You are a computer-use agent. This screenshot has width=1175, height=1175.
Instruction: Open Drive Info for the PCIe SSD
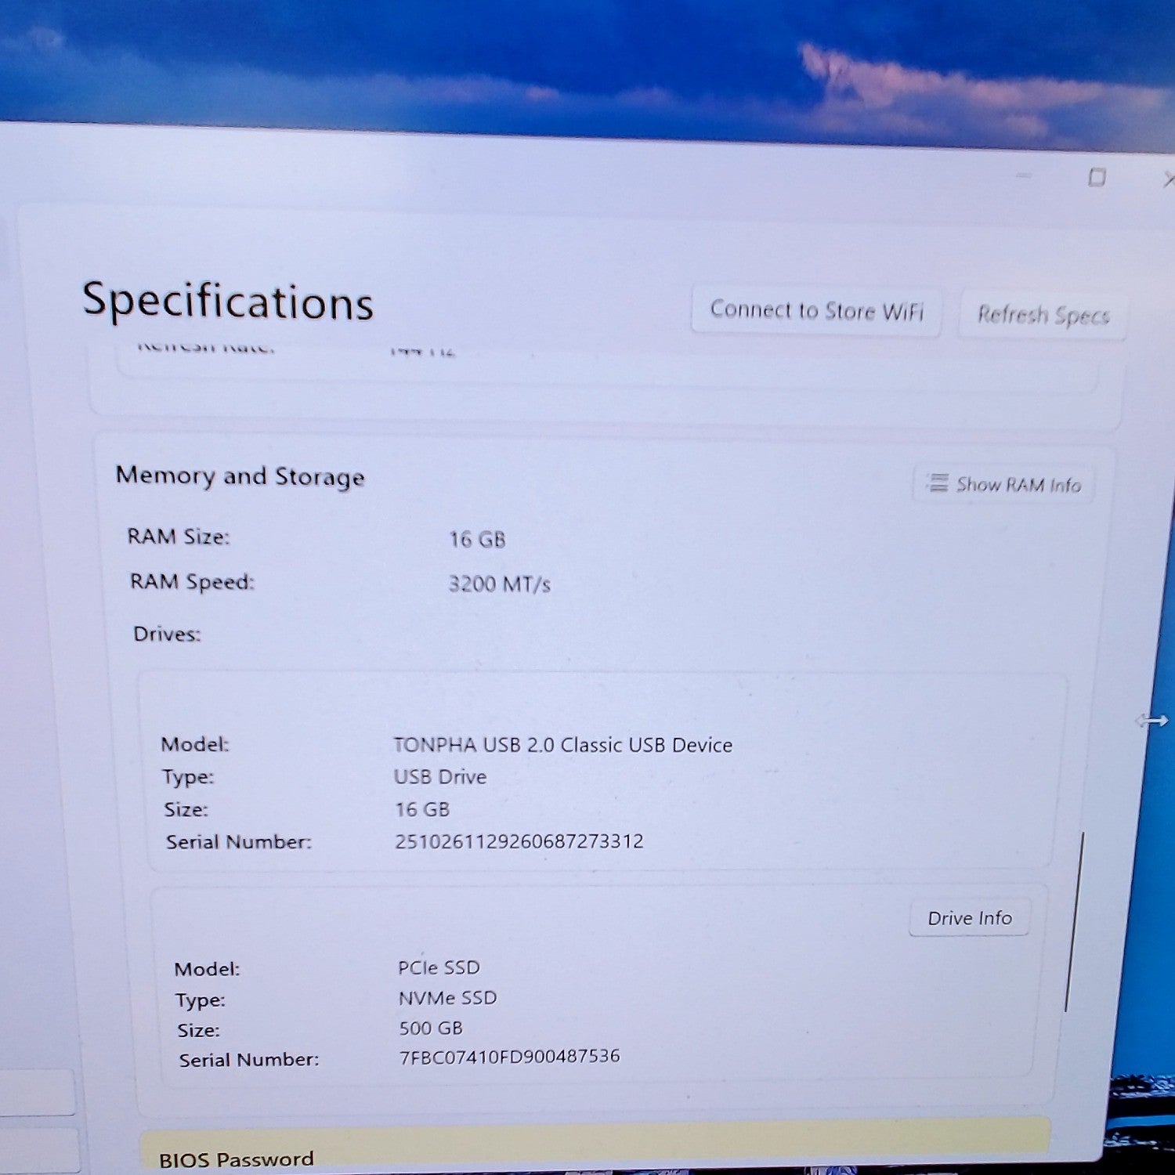tap(969, 918)
